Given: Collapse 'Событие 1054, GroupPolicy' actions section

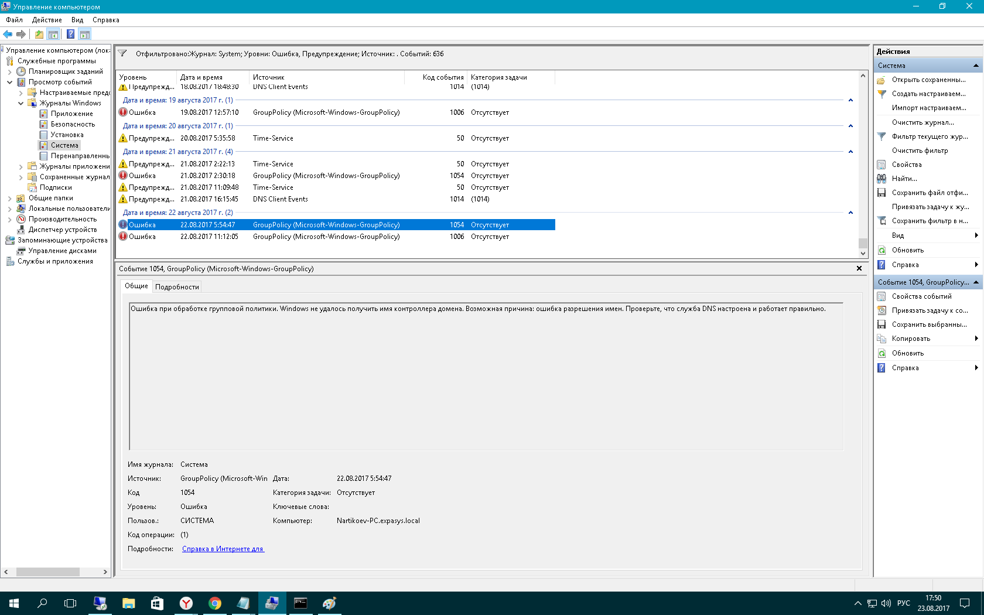Looking at the screenshot, I should click(x=976, y=282).
